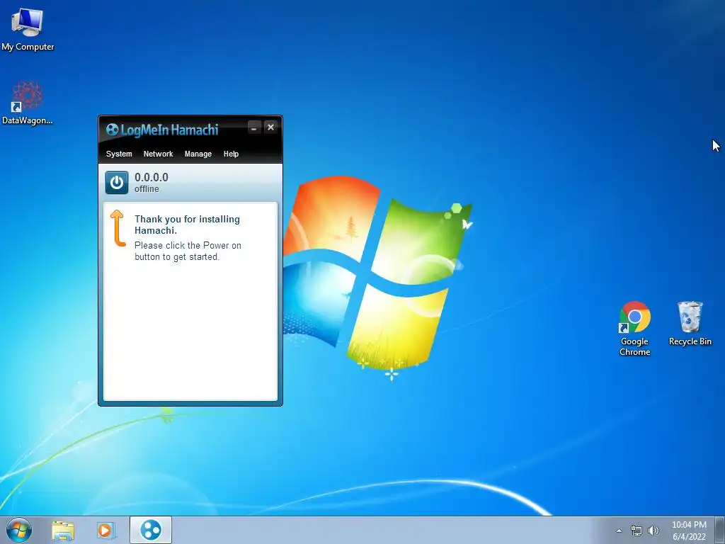Open the Manage menu in Hamachi

tap(198, 154)
